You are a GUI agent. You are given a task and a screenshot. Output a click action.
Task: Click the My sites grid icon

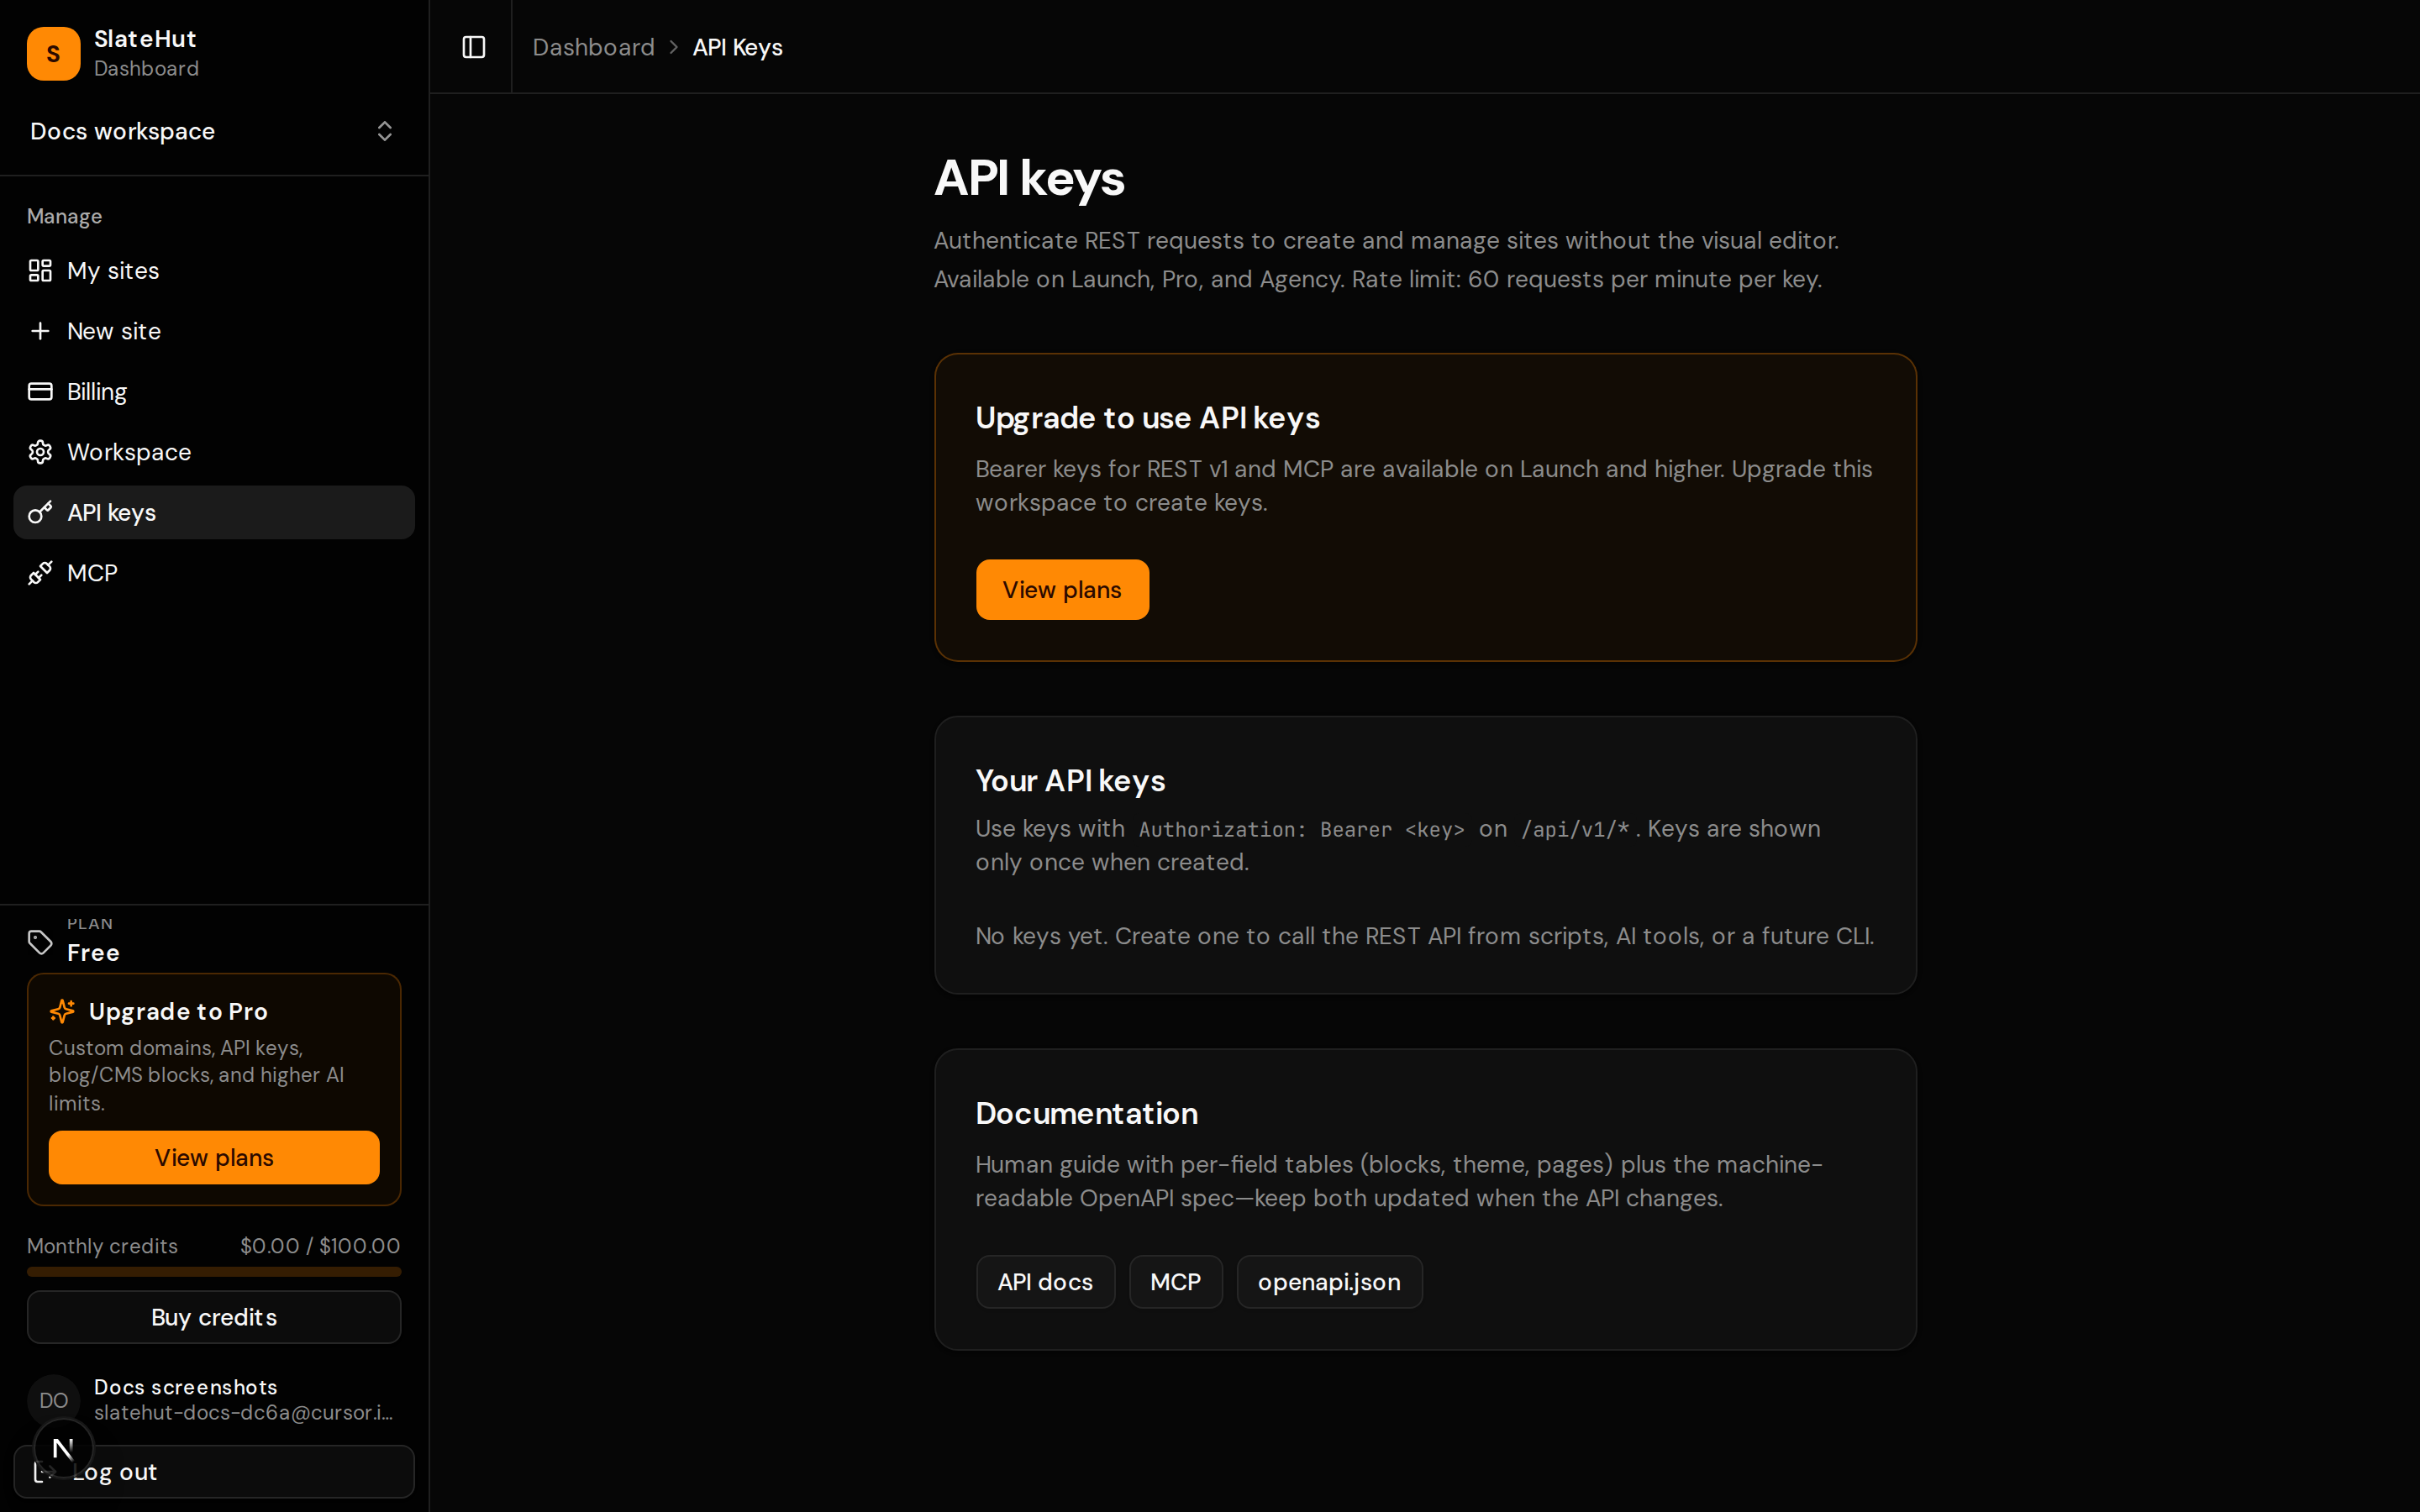tap(40, 271)
